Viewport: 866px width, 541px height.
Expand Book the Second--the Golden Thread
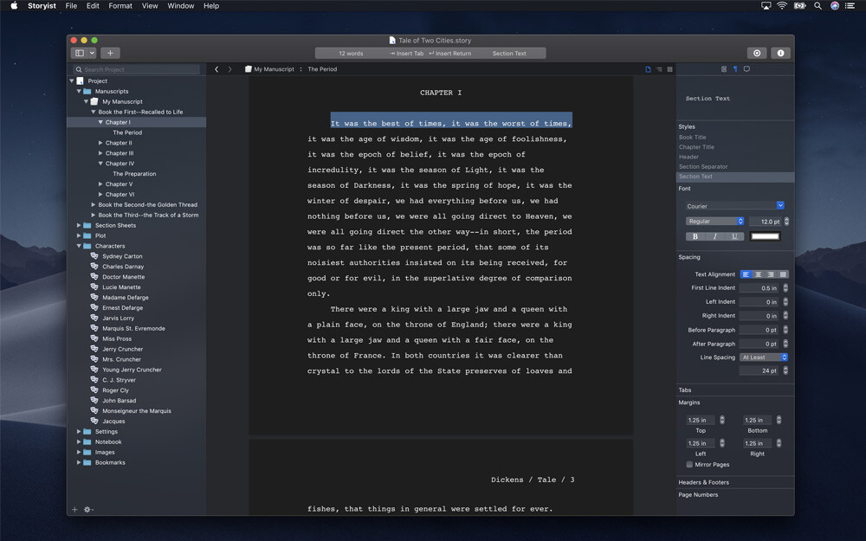pyautogui.click(x=94, y=205)
